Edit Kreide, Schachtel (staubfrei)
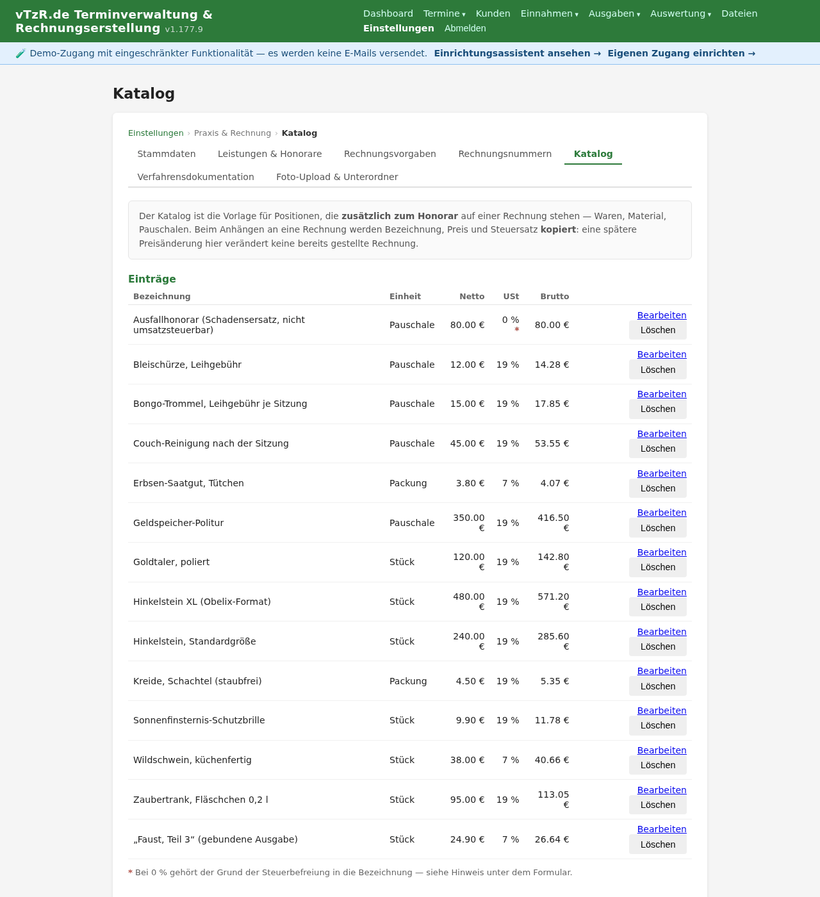Viewport: 820px width, 897px height. coord(662,671)
